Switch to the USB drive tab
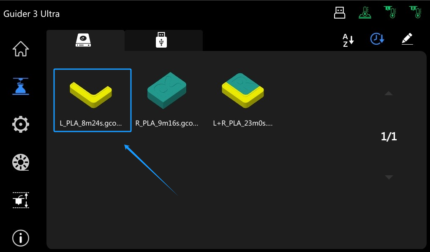The image size is (430, 252). pyautogui.click(x=164, y=40)
